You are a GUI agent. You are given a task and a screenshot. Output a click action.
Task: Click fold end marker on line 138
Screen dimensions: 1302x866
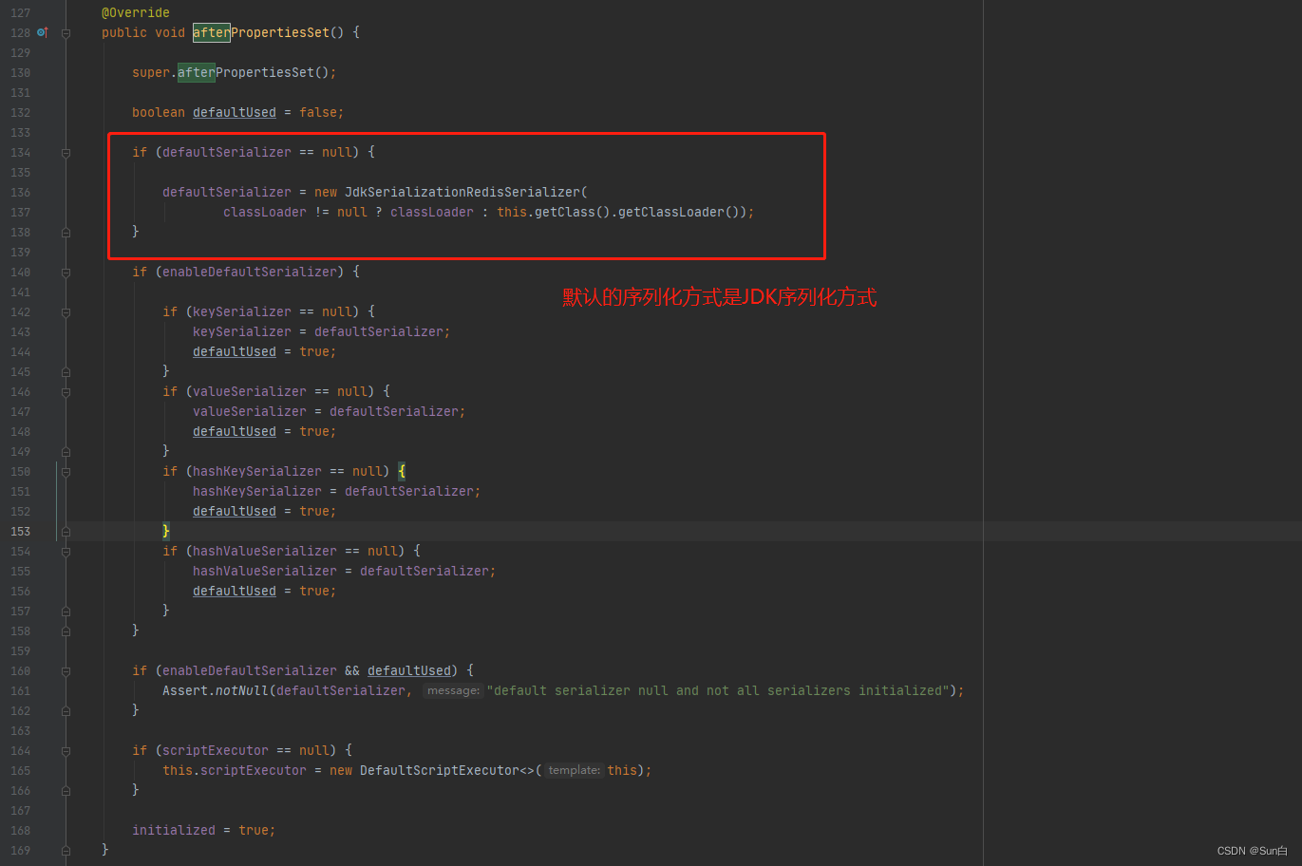(66, 233)
